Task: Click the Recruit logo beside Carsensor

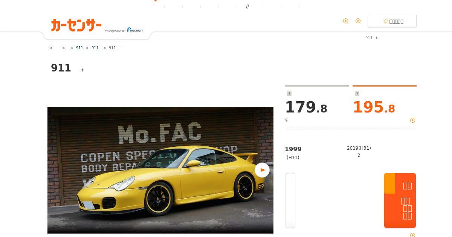Action: pyautogui.click(x=135, y=30)
